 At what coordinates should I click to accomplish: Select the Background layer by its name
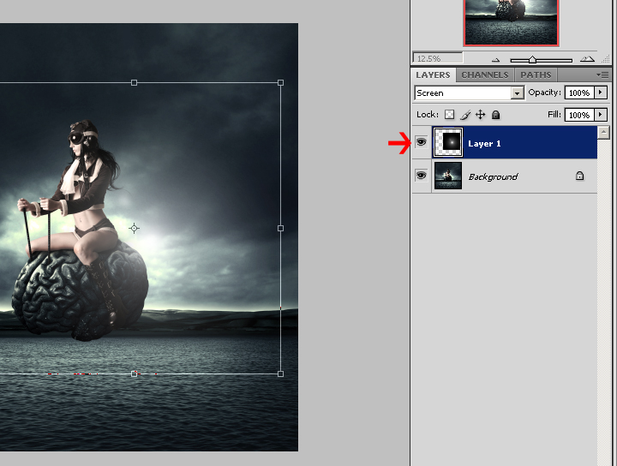493,176
